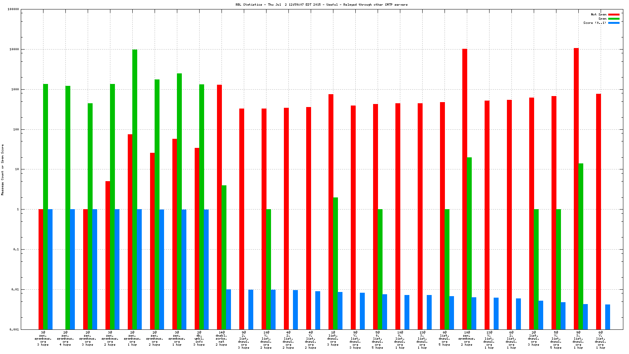Screen dimensions: 629x354
Task: Click the blue score bar above dnsbl.sorbs.net
Action: pyautogui.click(x=228, y=309)
